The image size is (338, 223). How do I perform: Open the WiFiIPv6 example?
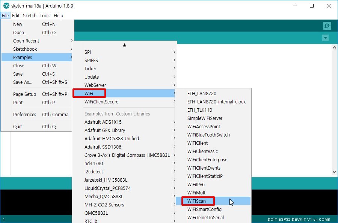(x=213, y=184)
